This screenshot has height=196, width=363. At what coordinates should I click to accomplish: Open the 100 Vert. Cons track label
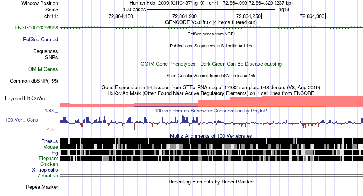pyautogui.click(x=21, y=120)
